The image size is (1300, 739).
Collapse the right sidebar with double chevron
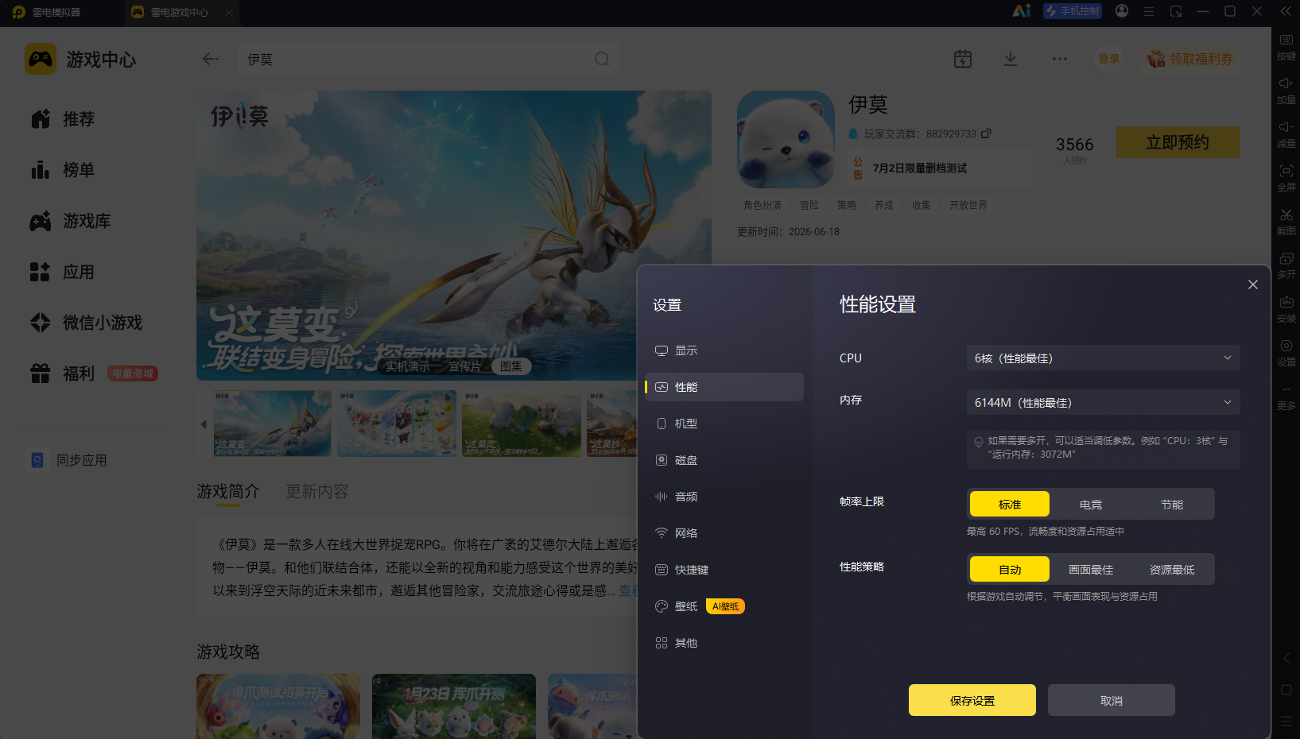click(x=1286, y=12)
